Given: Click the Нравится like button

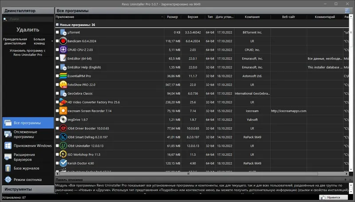Looking at the screenshot, I should 333,198.
